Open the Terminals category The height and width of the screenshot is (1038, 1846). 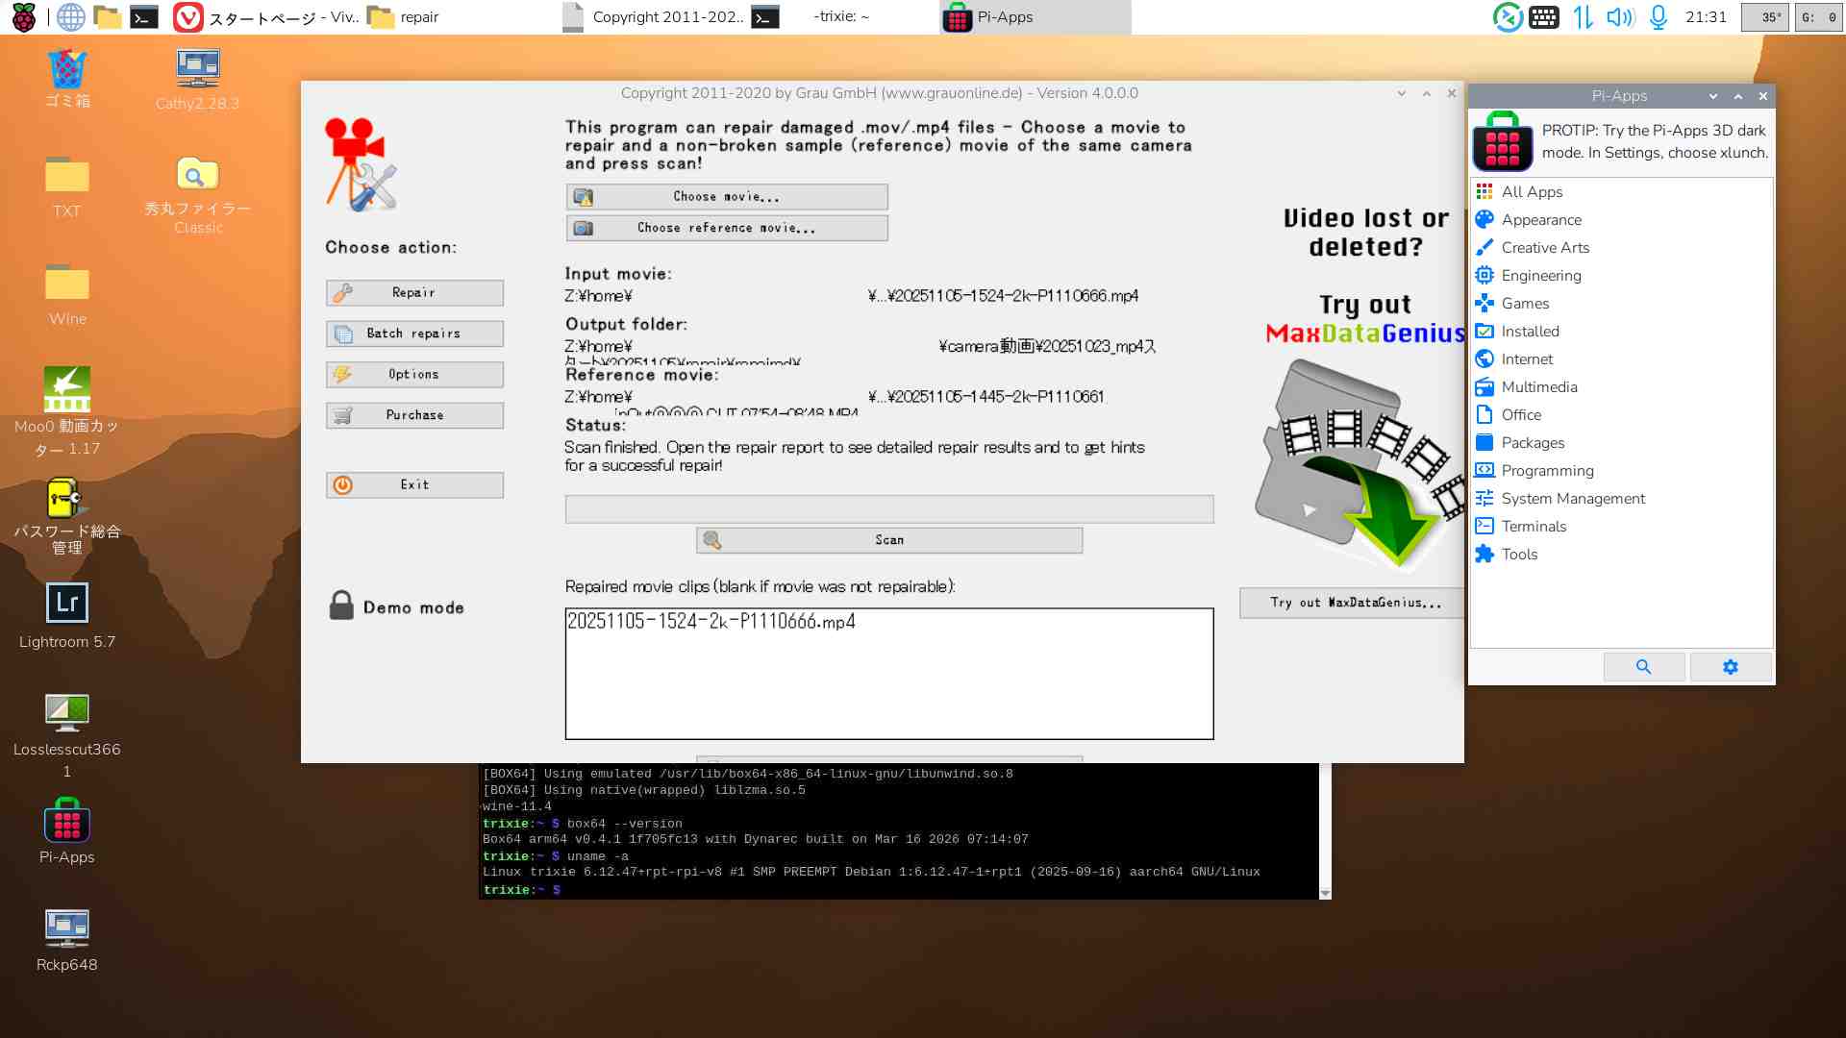(x=1534, y=527)
